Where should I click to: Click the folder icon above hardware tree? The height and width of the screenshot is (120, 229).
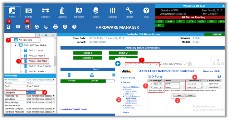pos(46,35)
